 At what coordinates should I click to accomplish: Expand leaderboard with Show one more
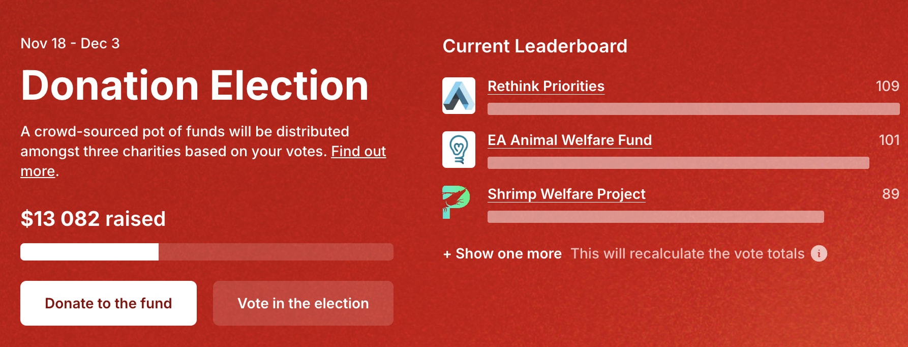[x=503, y=253]
